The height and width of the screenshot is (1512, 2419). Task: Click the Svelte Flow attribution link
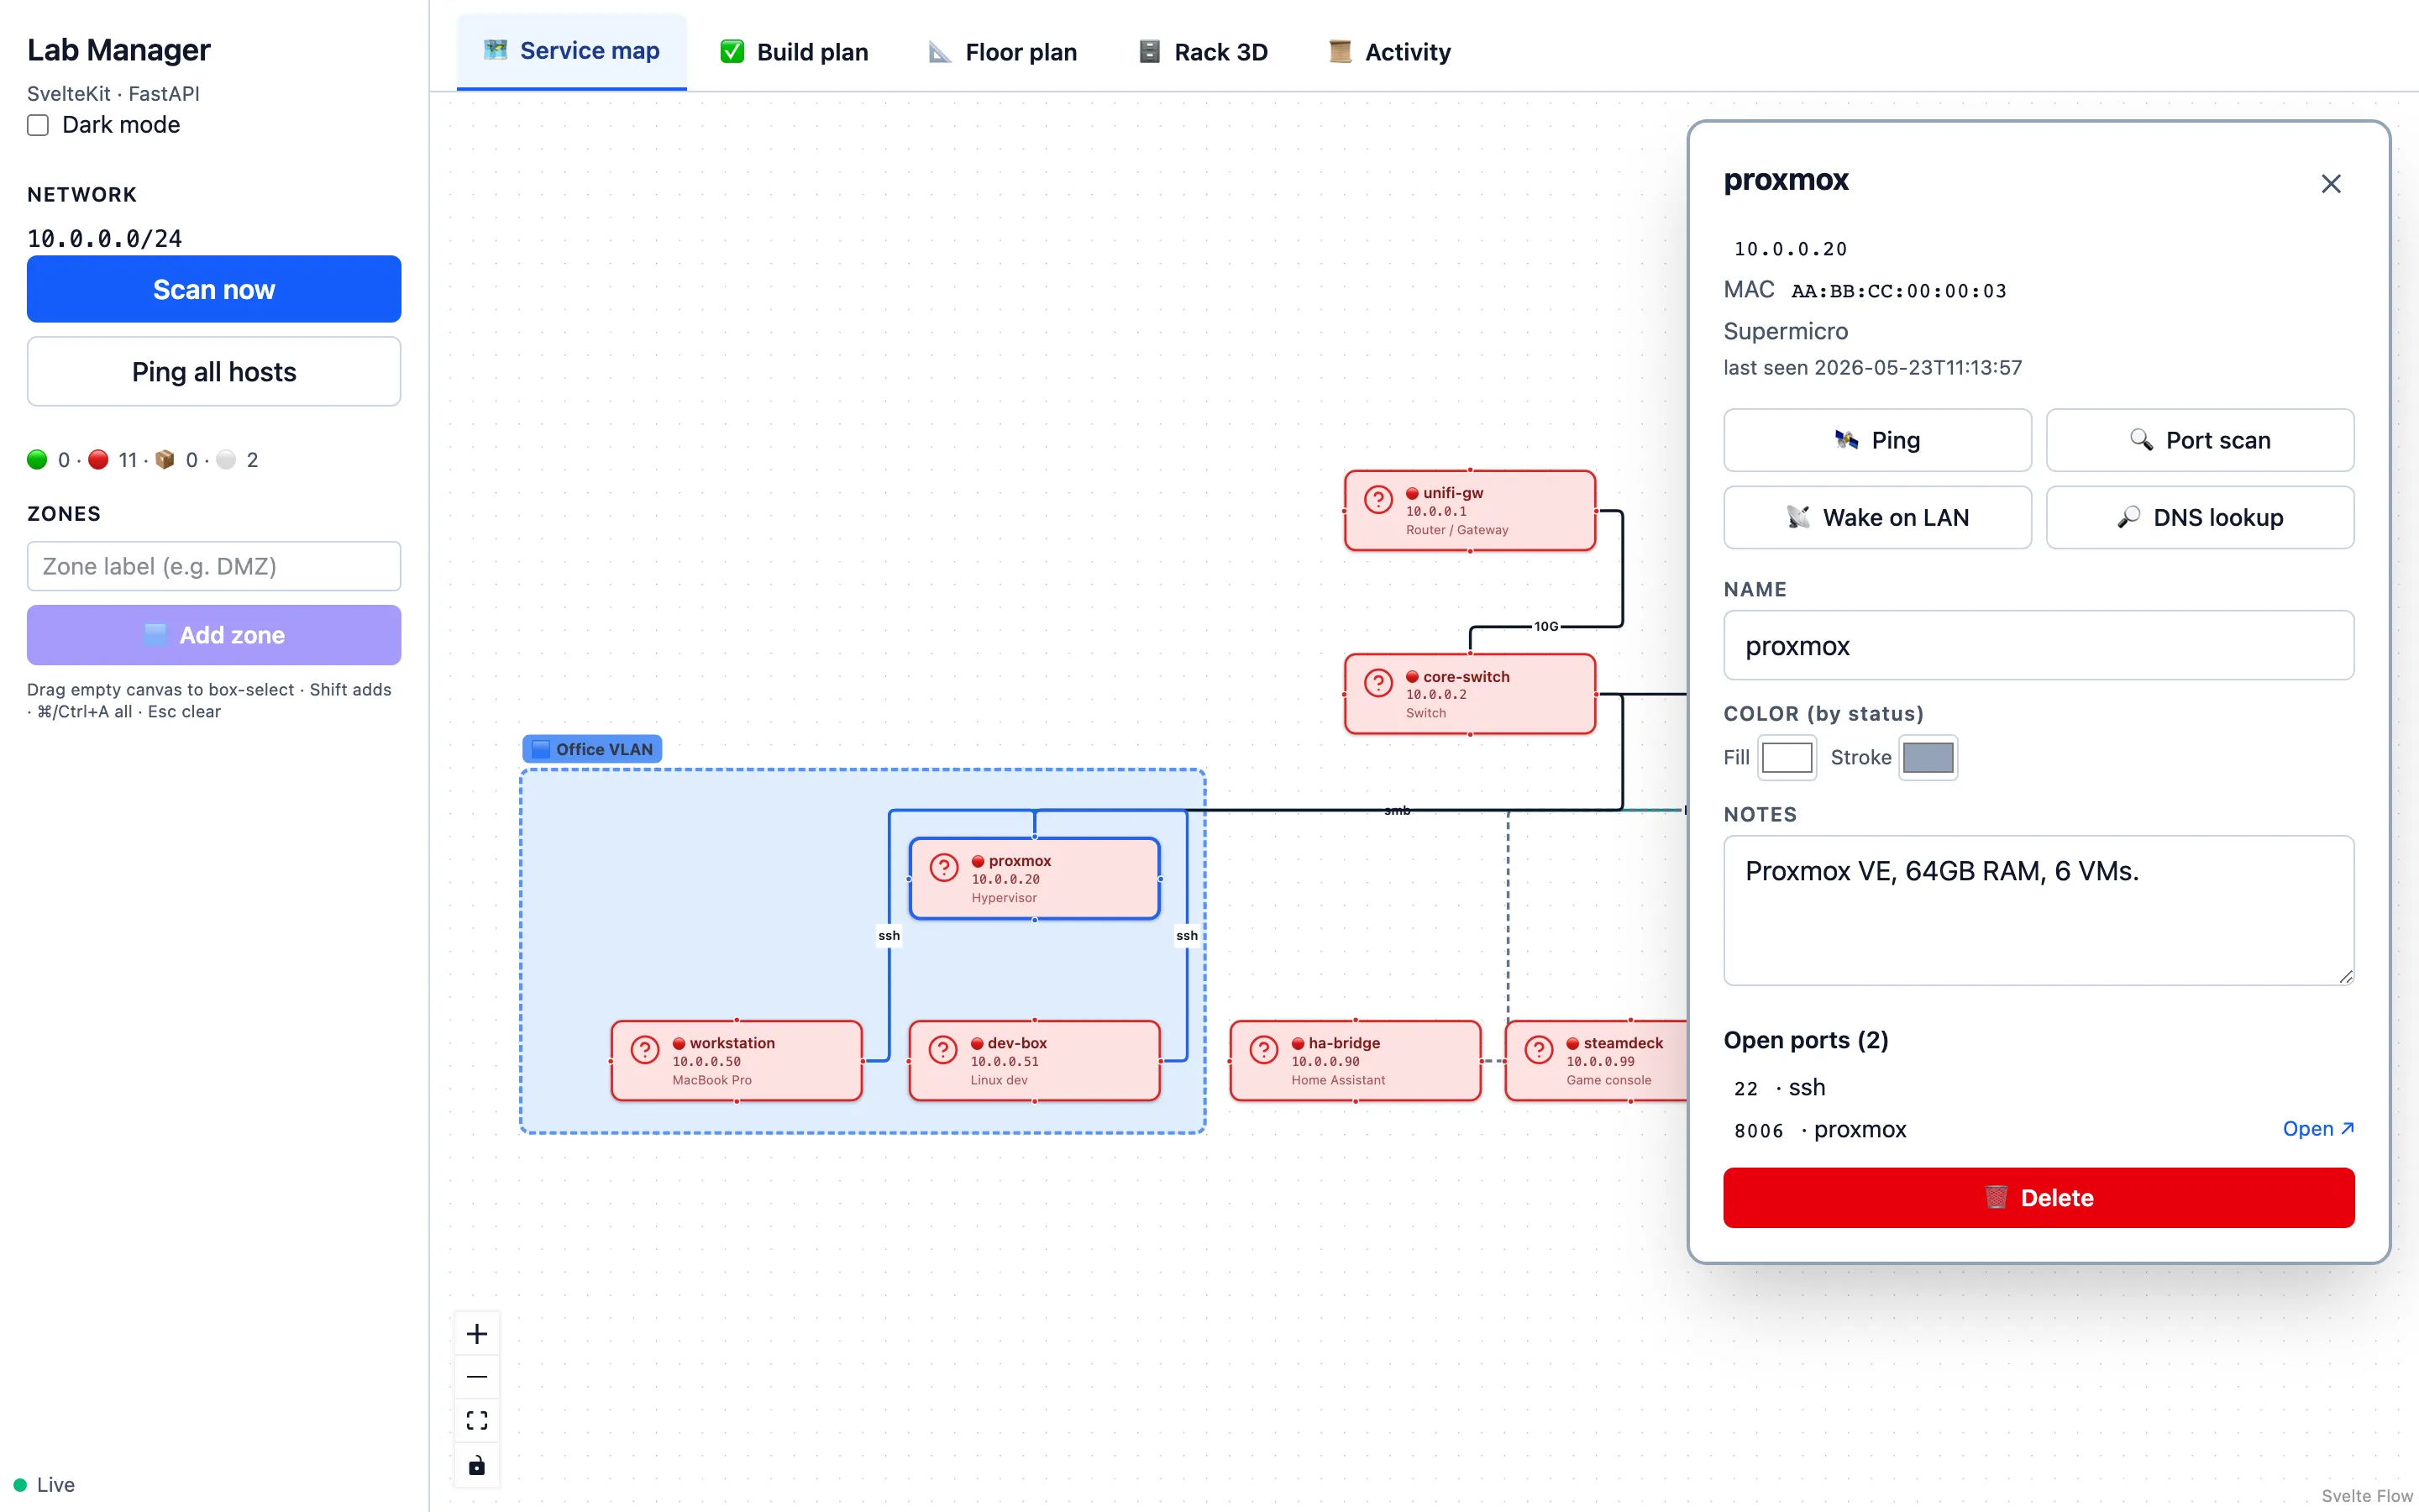click(x=2366, y=1496)
